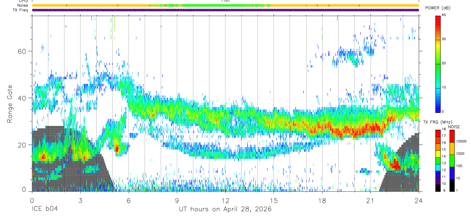Screen dimensions: 471x217
Task: Click the 'ICE b04' radar beam label
Action: 46,209
